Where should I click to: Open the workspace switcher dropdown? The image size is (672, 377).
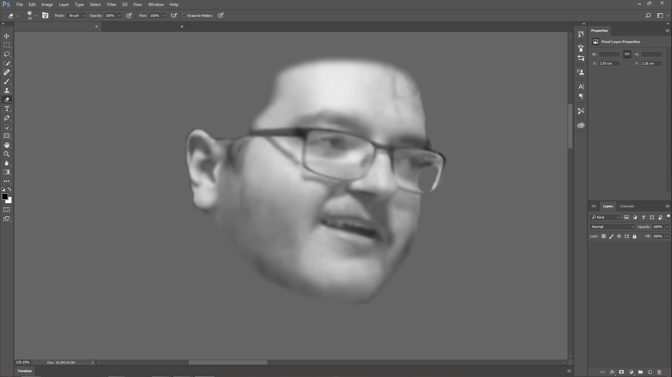coord(663,15)
